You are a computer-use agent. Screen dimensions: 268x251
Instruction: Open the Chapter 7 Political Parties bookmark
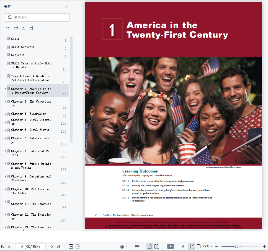pos(31,153)
